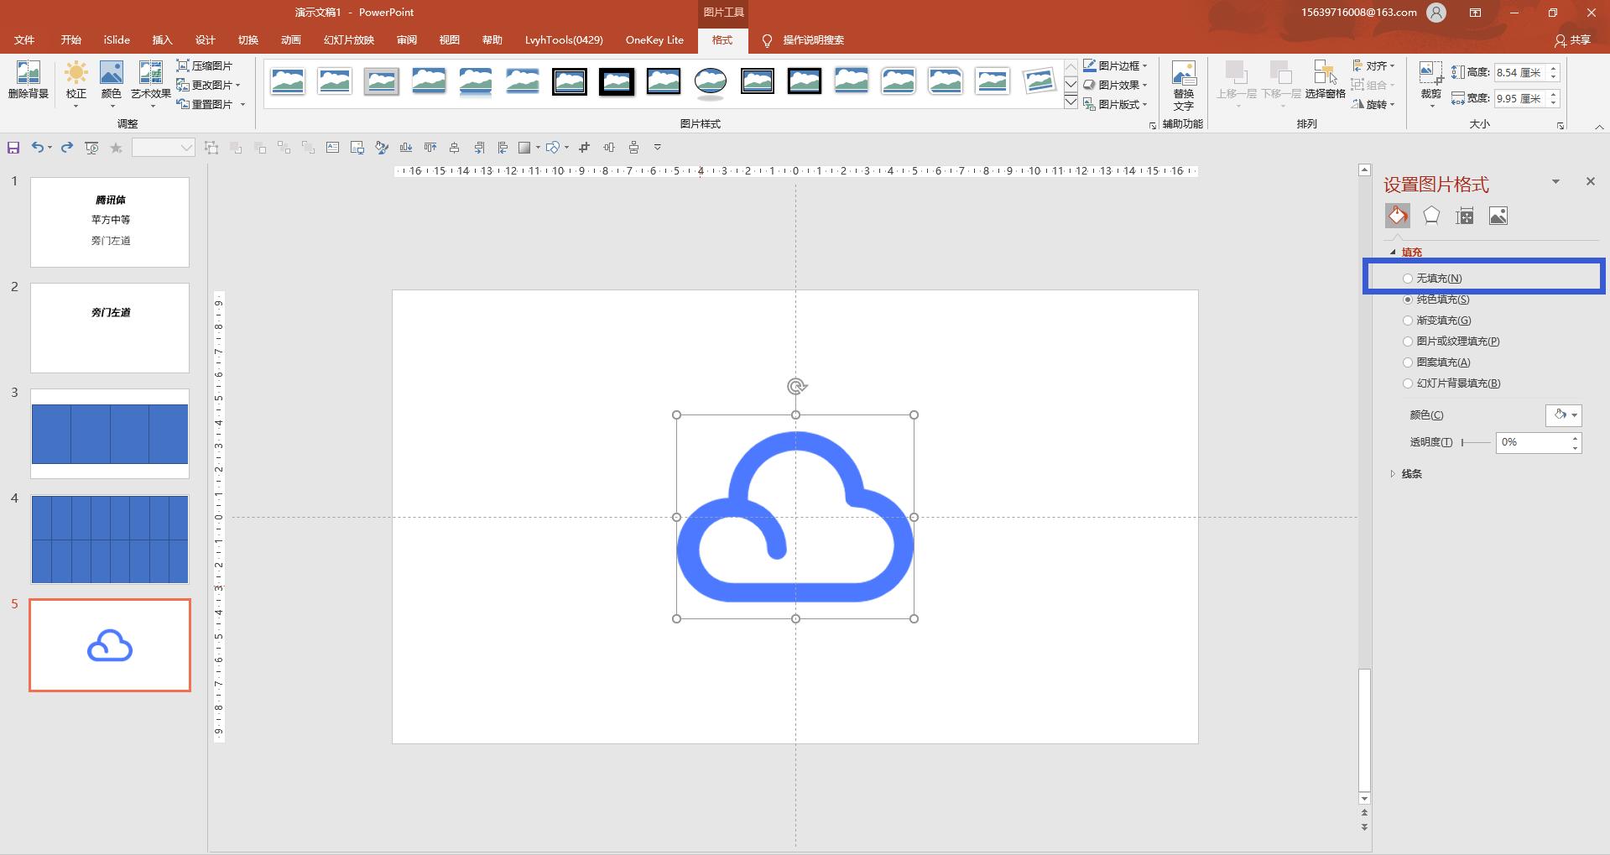Viewport: 1610px width, 855px height.
Task: Start slideshow from quick access toolbar
Action: pyautogui.click(x=91, y=148)
